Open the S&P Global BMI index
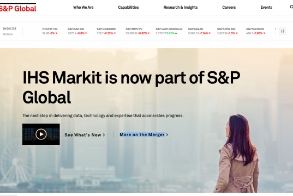Viewport: 293px width, 196px height. click(106, 31)
